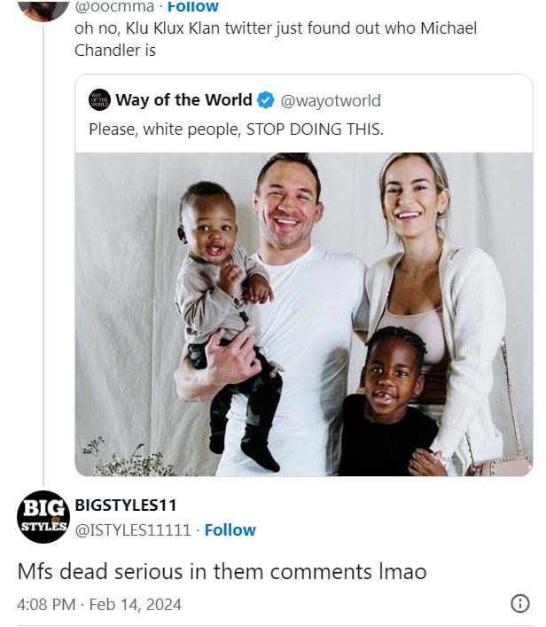This screenshot has width=546, height=627.
Task: Click the Way of the World logo
Action: (99, 99)
